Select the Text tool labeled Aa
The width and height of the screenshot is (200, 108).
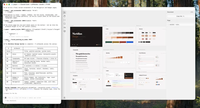pyautogui.click(x=64, y=28)
